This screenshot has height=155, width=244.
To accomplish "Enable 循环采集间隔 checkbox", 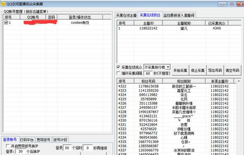I will coord(118,73).
